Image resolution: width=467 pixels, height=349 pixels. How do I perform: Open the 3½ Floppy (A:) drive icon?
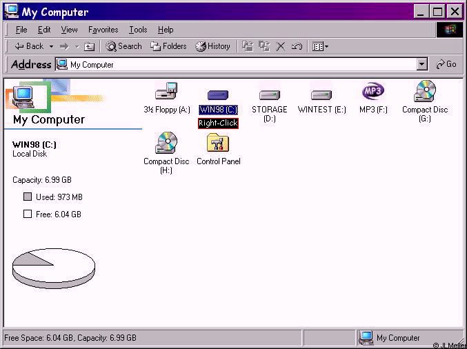click(x=166, y=92)
